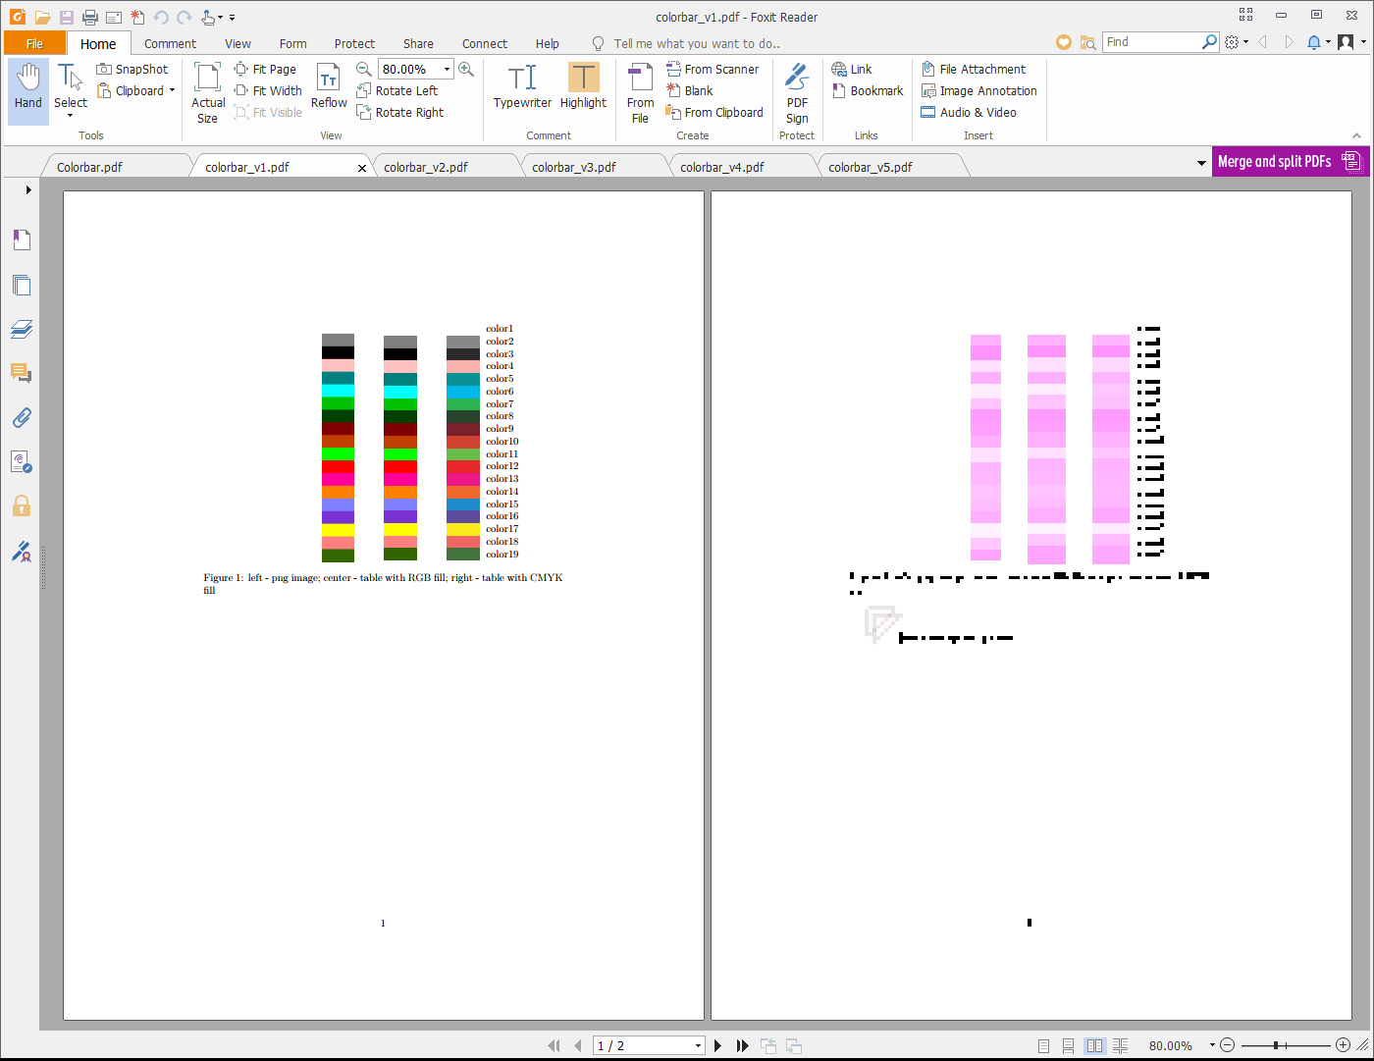Toggle facing pages view mode
The width and height of the screenshot is (1374, 1061).
click(x=1095, y=1046)
